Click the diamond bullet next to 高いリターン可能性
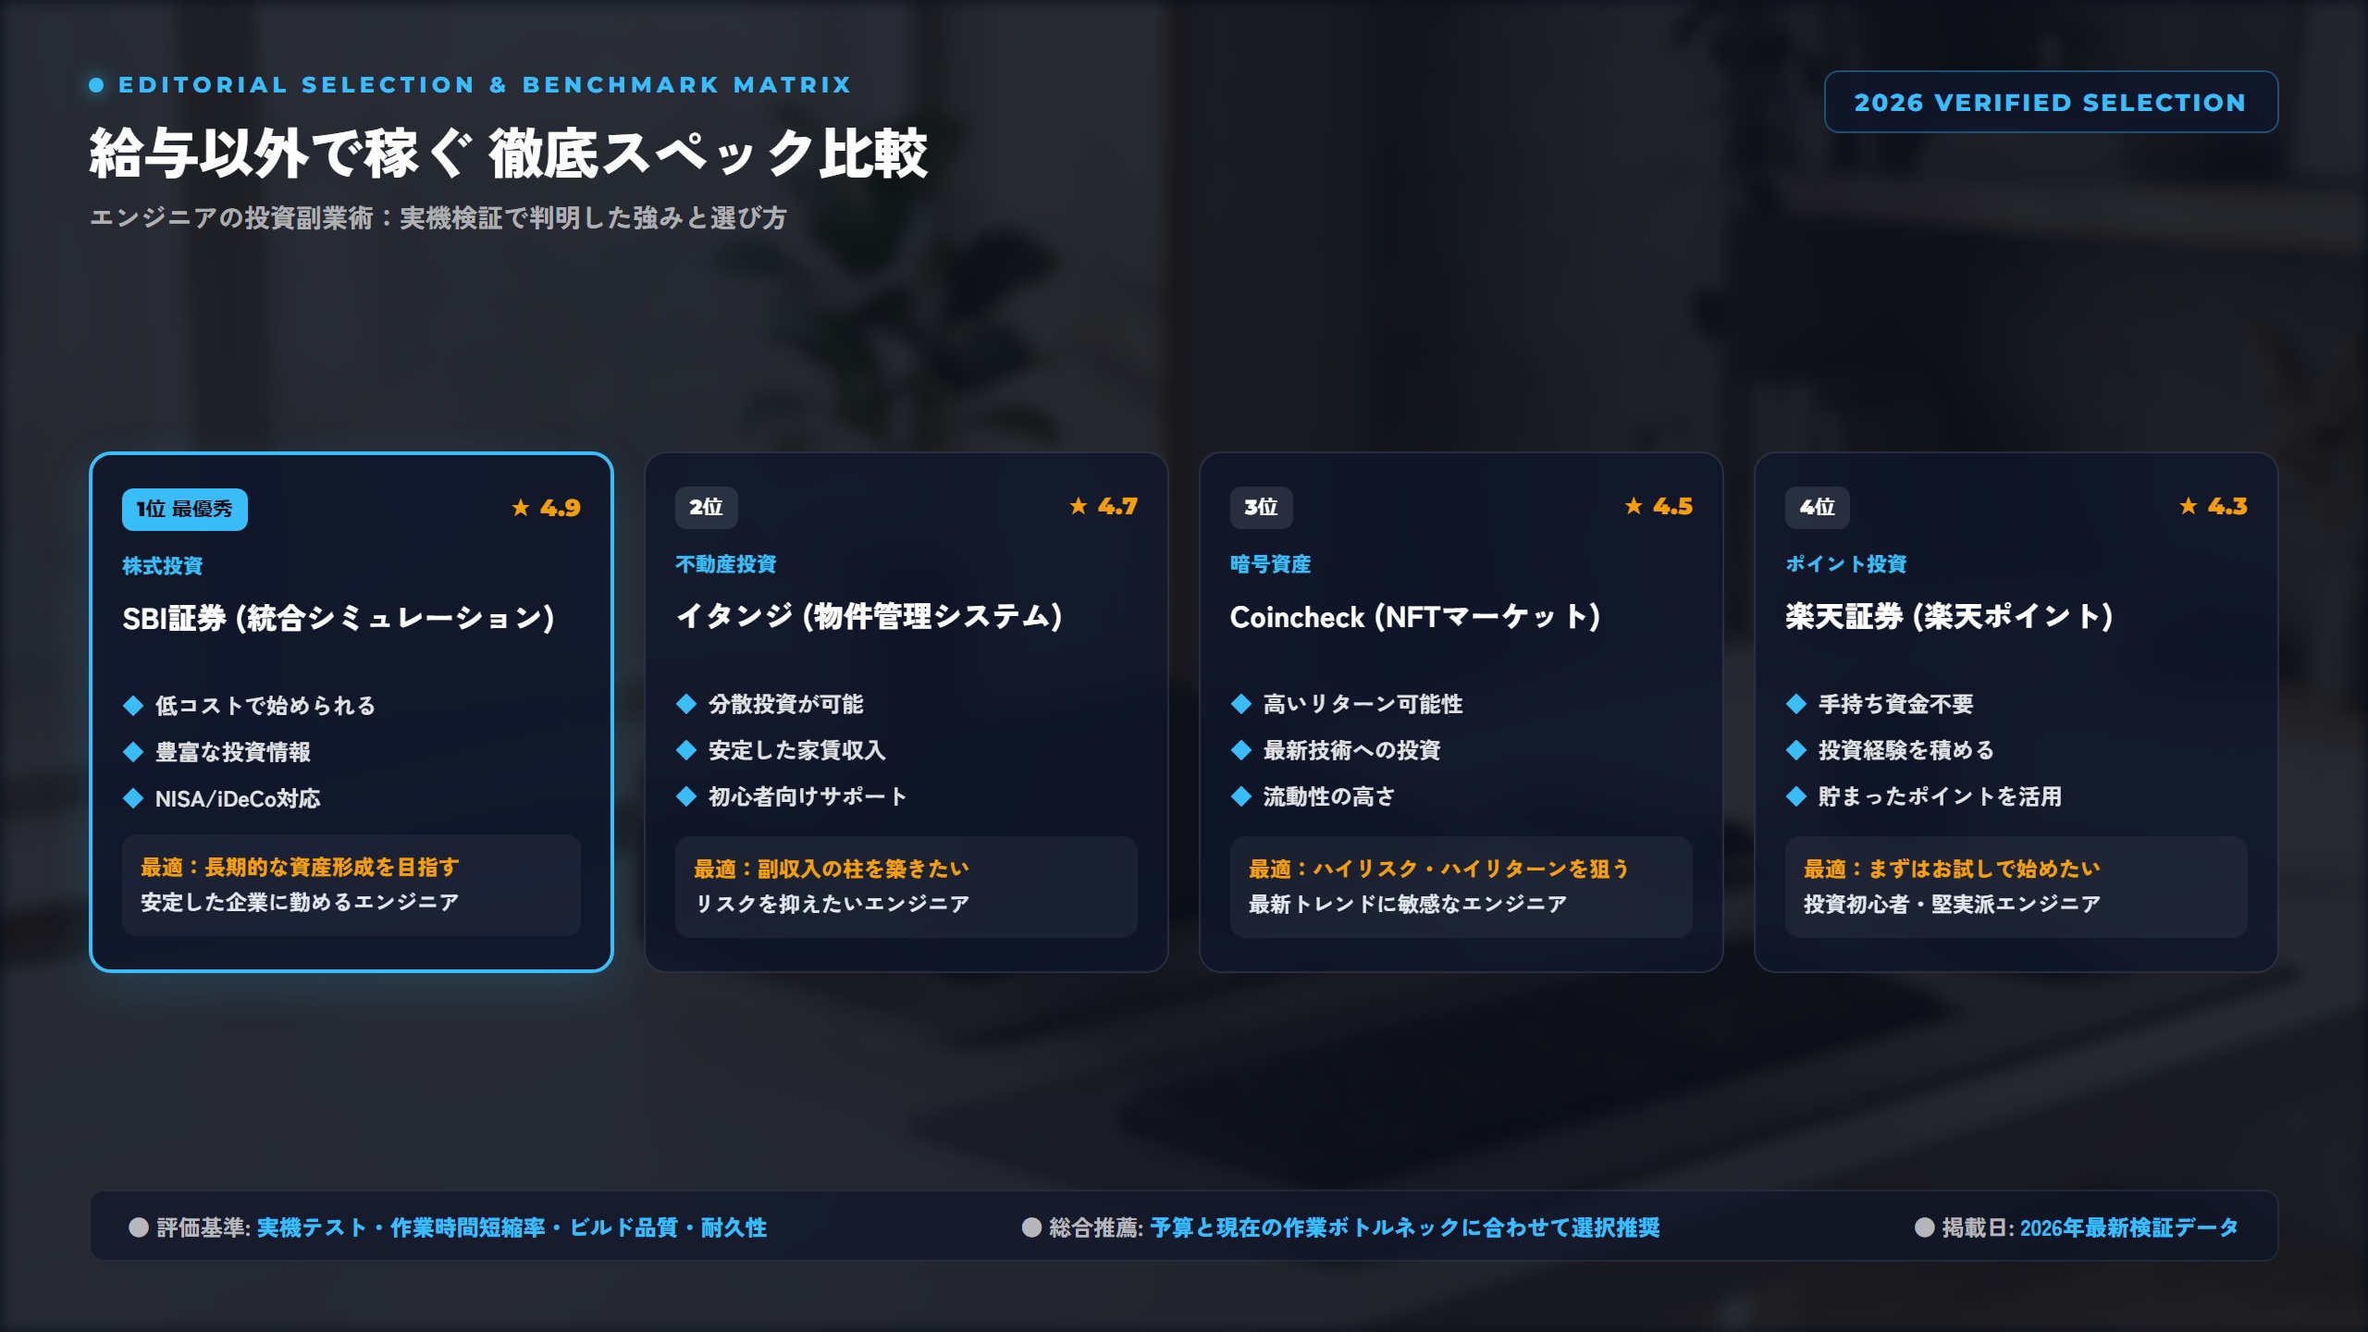This screenshot has height=1332, width=2368. click(1241, 704)
